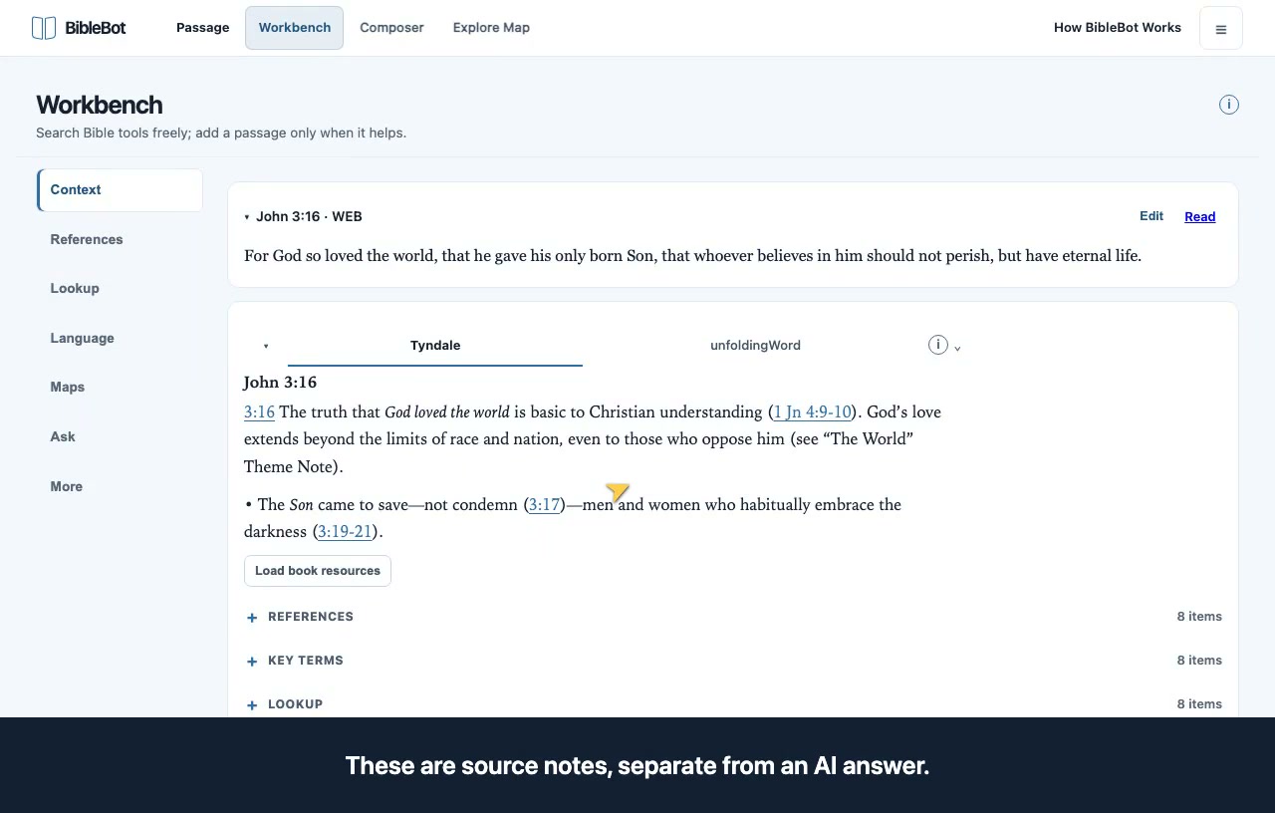Click the 8 items count beside REFERENCES
Viewport: 1275px width, 813px height.
pos(1199,617)
